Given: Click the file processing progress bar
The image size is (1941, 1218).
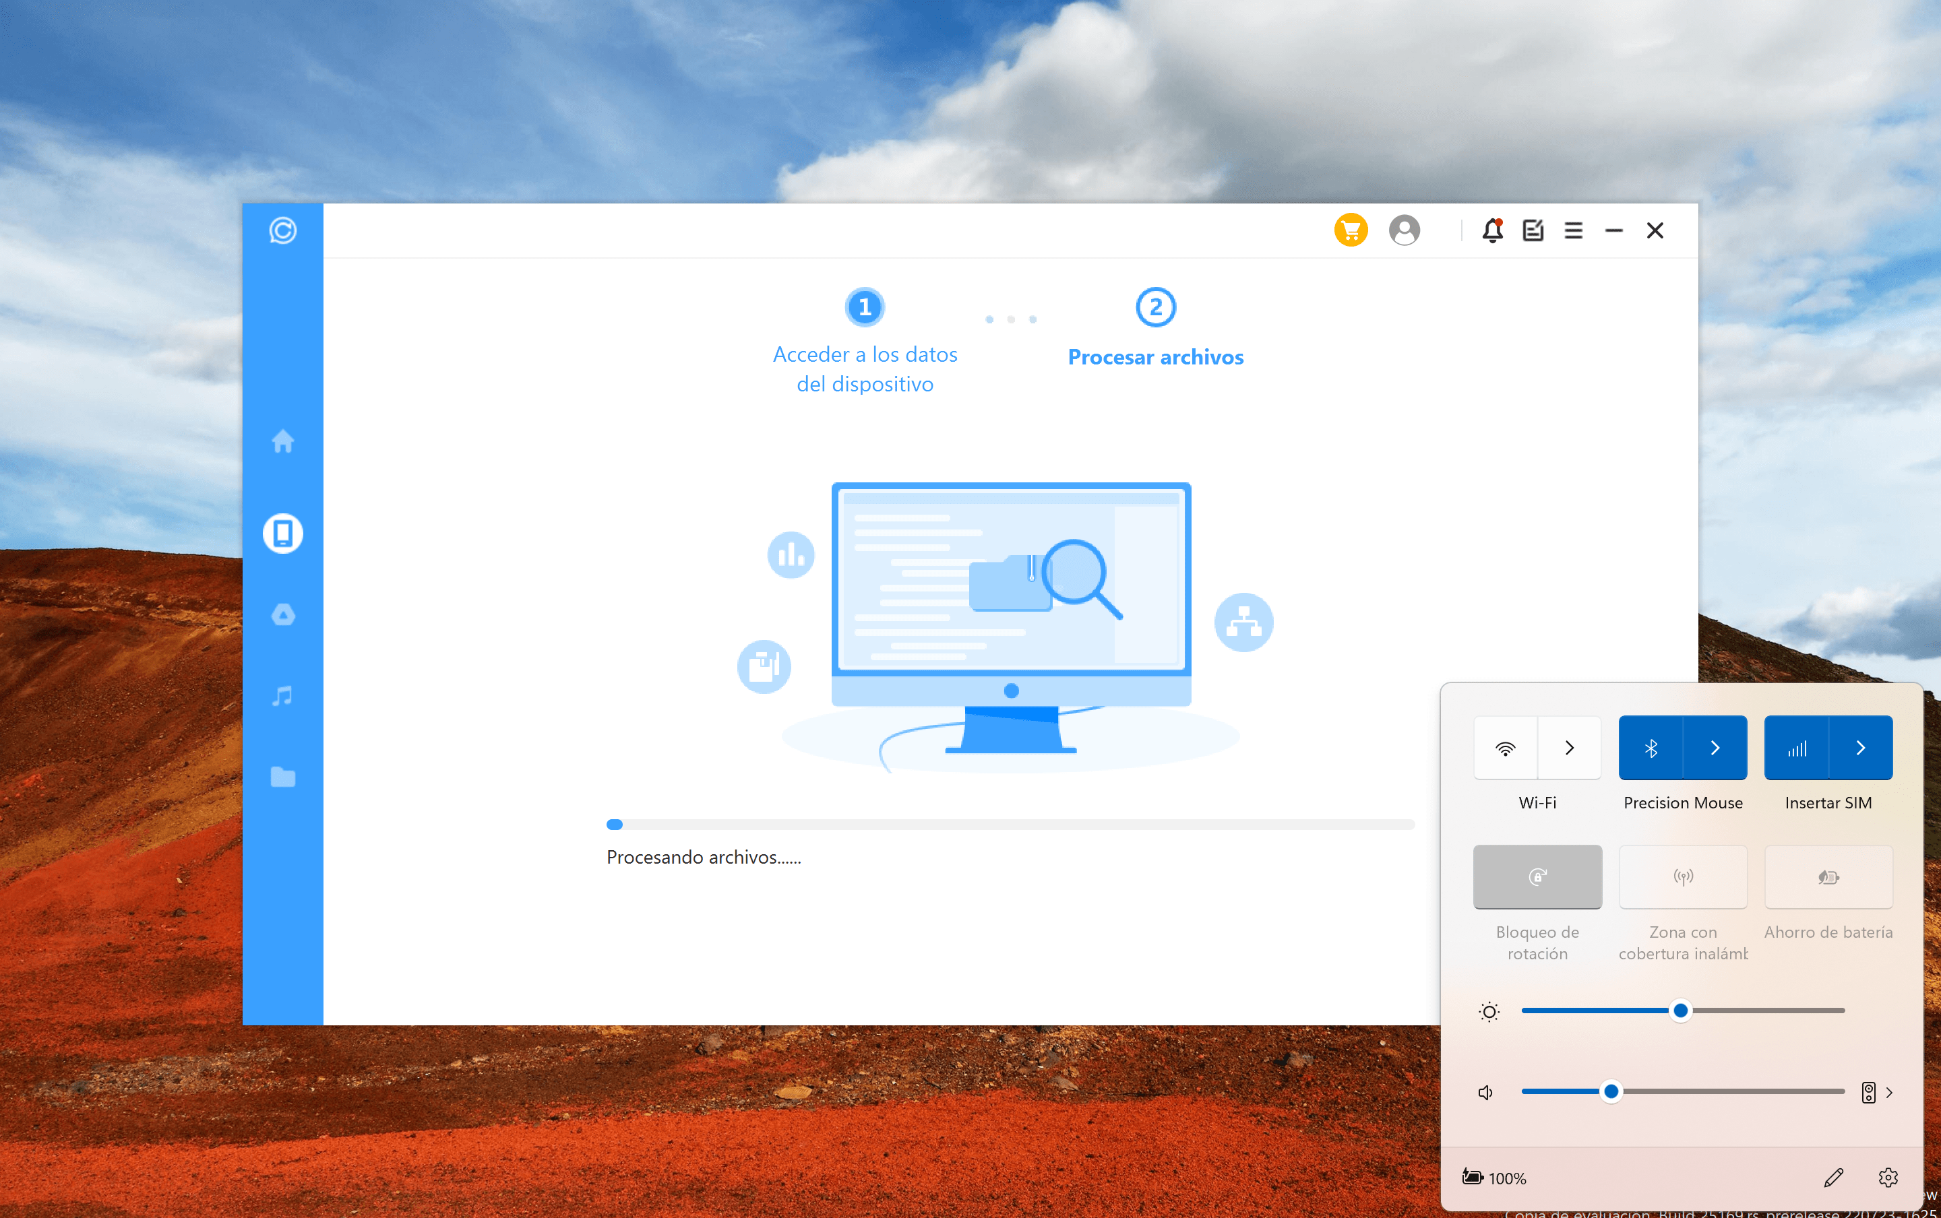Looking at the screenshot, I should coord(1010,824).
